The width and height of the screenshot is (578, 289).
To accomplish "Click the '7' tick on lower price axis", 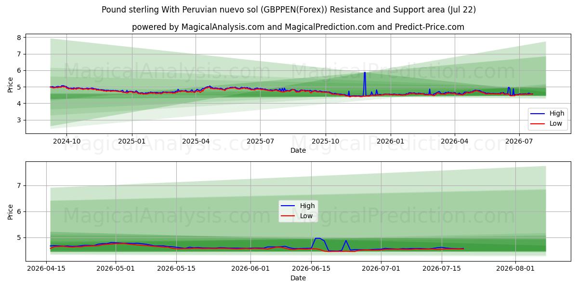I will [18, 185].
